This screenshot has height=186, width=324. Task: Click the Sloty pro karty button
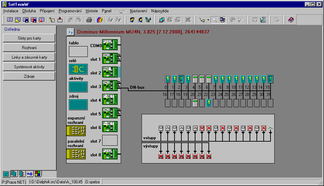click(x=29, y=38)
